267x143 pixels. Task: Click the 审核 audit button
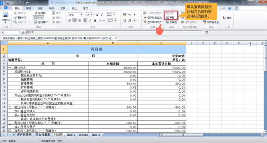pyautogui.click(x=170, y=18)
